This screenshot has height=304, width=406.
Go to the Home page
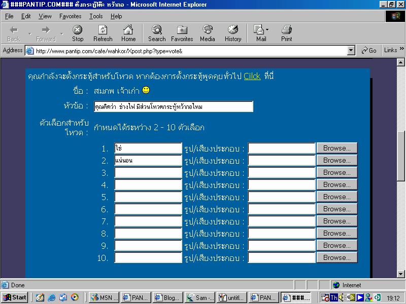pos(128,33)
